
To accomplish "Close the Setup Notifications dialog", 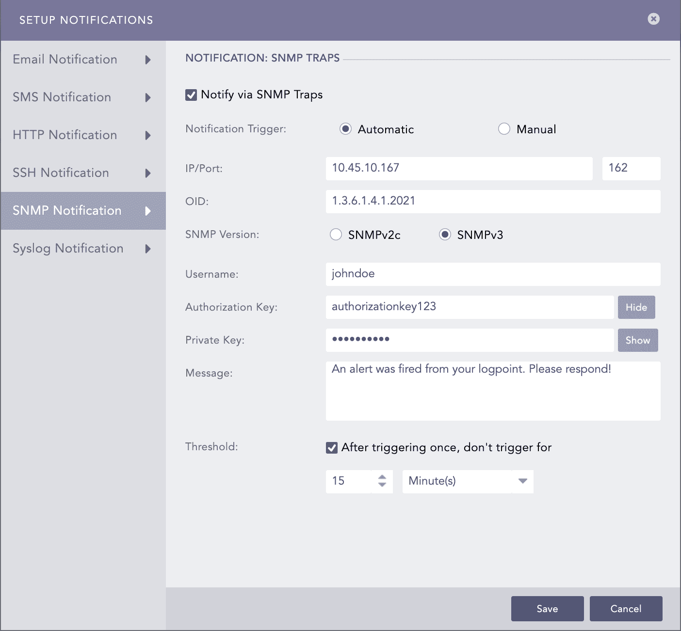I will 653,19.
